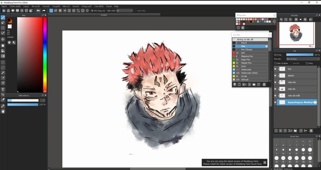Open the Tệp(F) menu
Viewport: 321px width, 170px height.
click(4, 6)
